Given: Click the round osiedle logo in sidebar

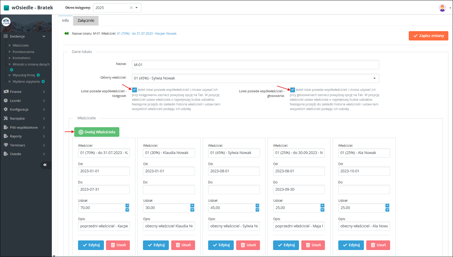Looking at the screenshot, I should click(6, 22).
